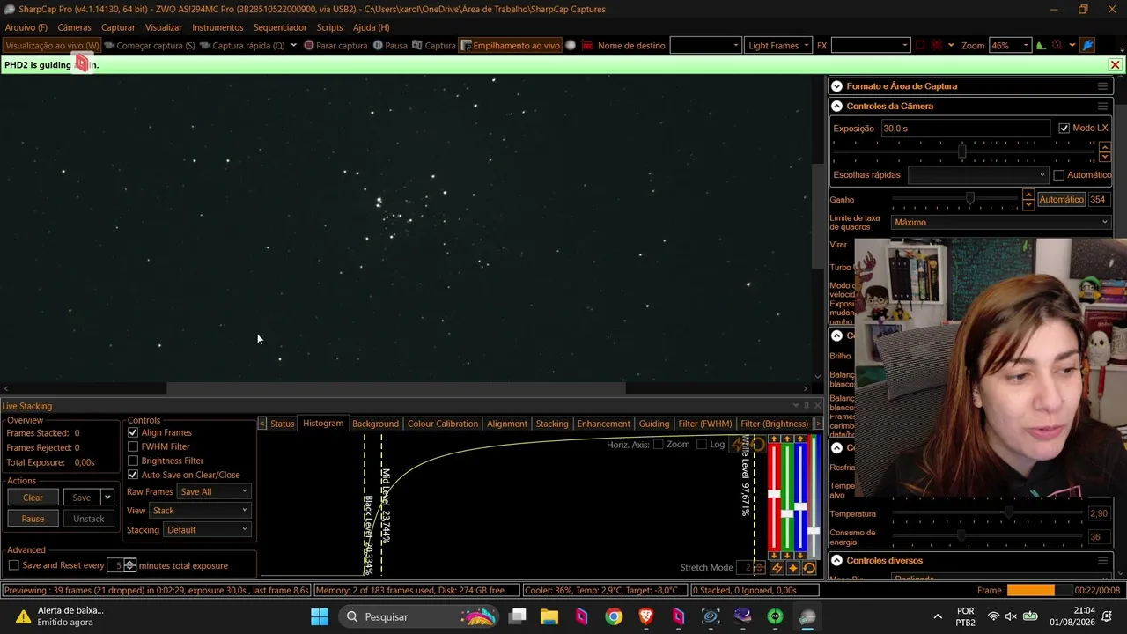Image resolution: width=1127 pixels, height=634 pixels.
Task: Switch to the Guiding tab
Action: 654,424
